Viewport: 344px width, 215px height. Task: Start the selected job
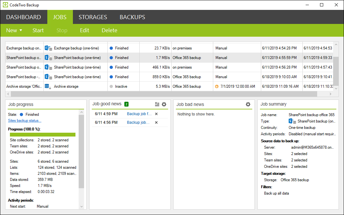tap(38, 30)
